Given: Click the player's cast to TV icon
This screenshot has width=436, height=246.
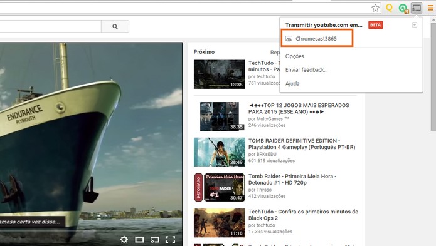Looking at the screenshot, I should tap(155, 239).
